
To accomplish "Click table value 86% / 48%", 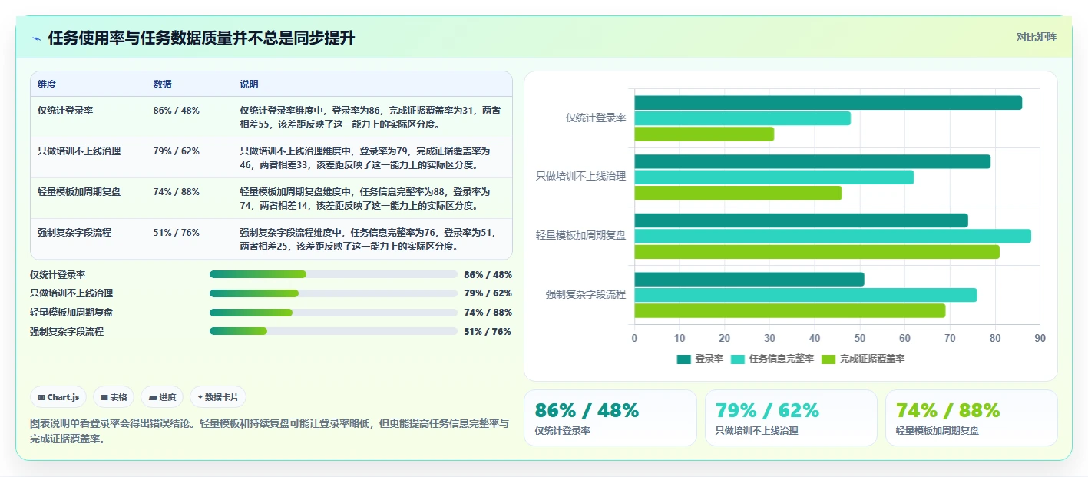I will pos(177,111).
